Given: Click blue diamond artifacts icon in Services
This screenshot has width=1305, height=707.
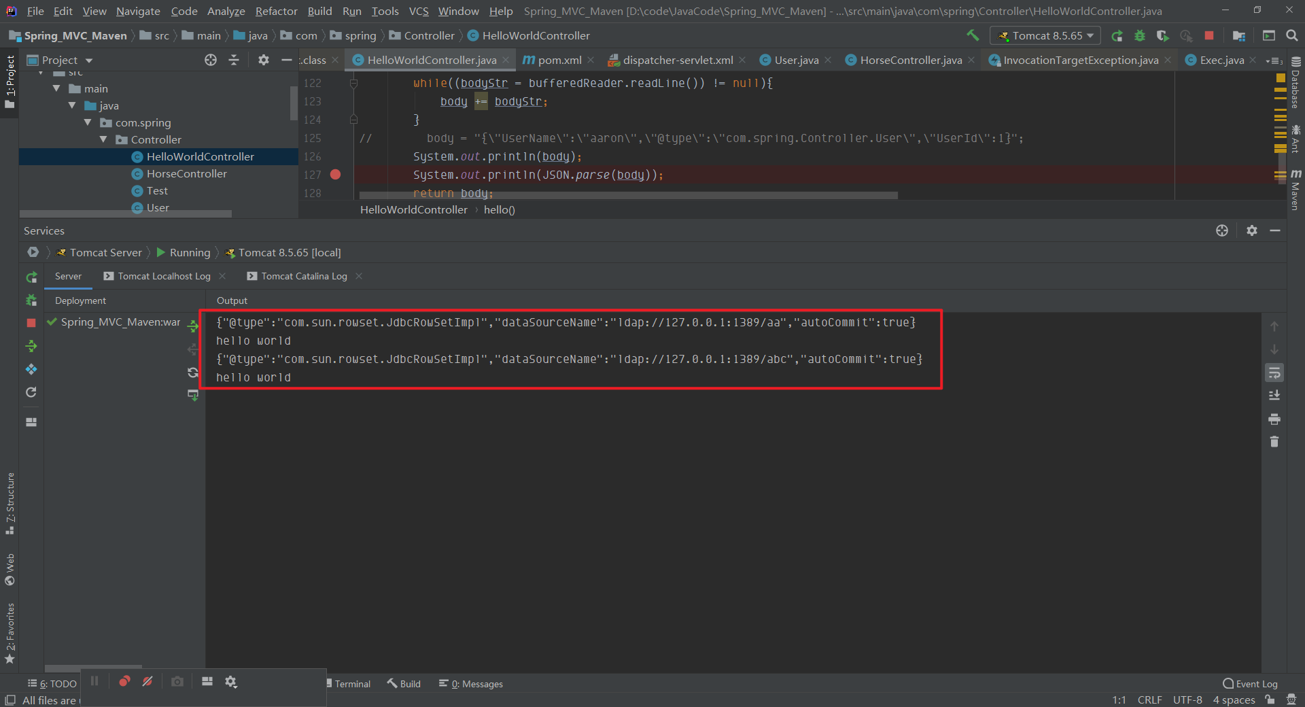Looking at the screenshot, I should pyautogui.click(x=31, y=369).
